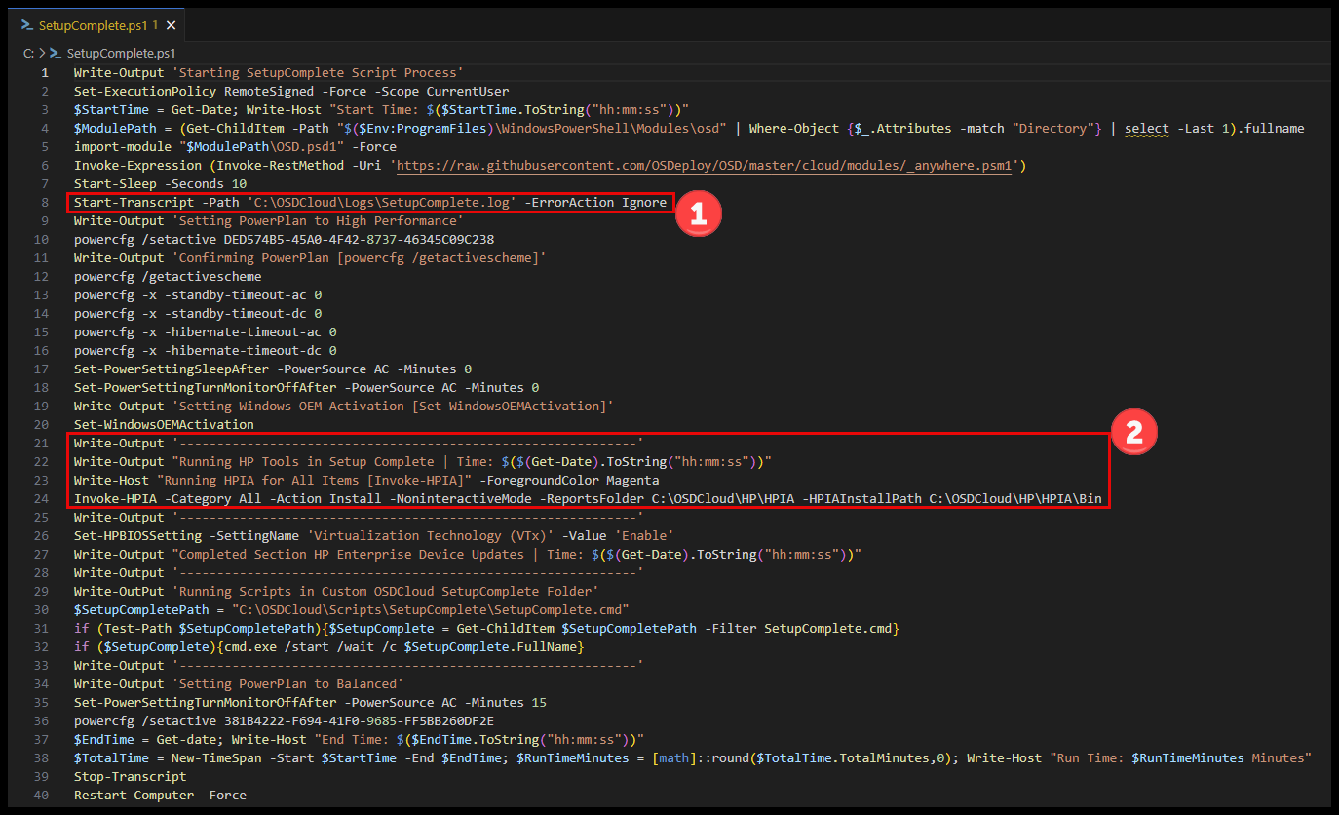Click the breadcrumb chevron separator after C:

tap(42, 54)
